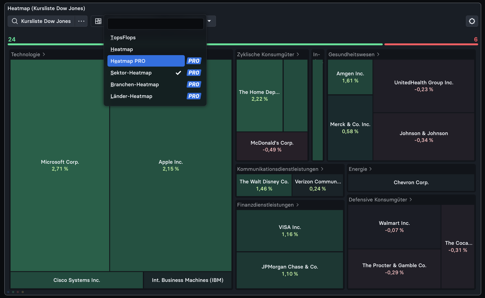Open The Coca-Cola tile
Viewport: 485px width, 298px height.
458,246
